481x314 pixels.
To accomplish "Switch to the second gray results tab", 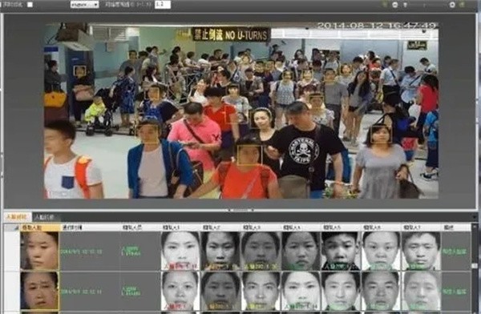I will click(x=46, y=217).
